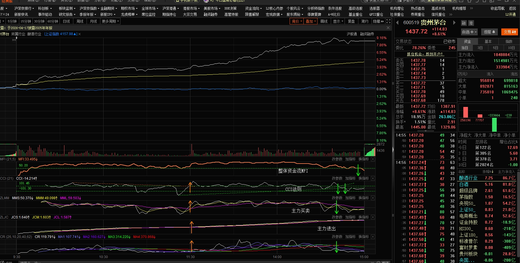Switch chart to 月线 monthly view
This screenshot has height=263, width=520.
pos(93,21)
